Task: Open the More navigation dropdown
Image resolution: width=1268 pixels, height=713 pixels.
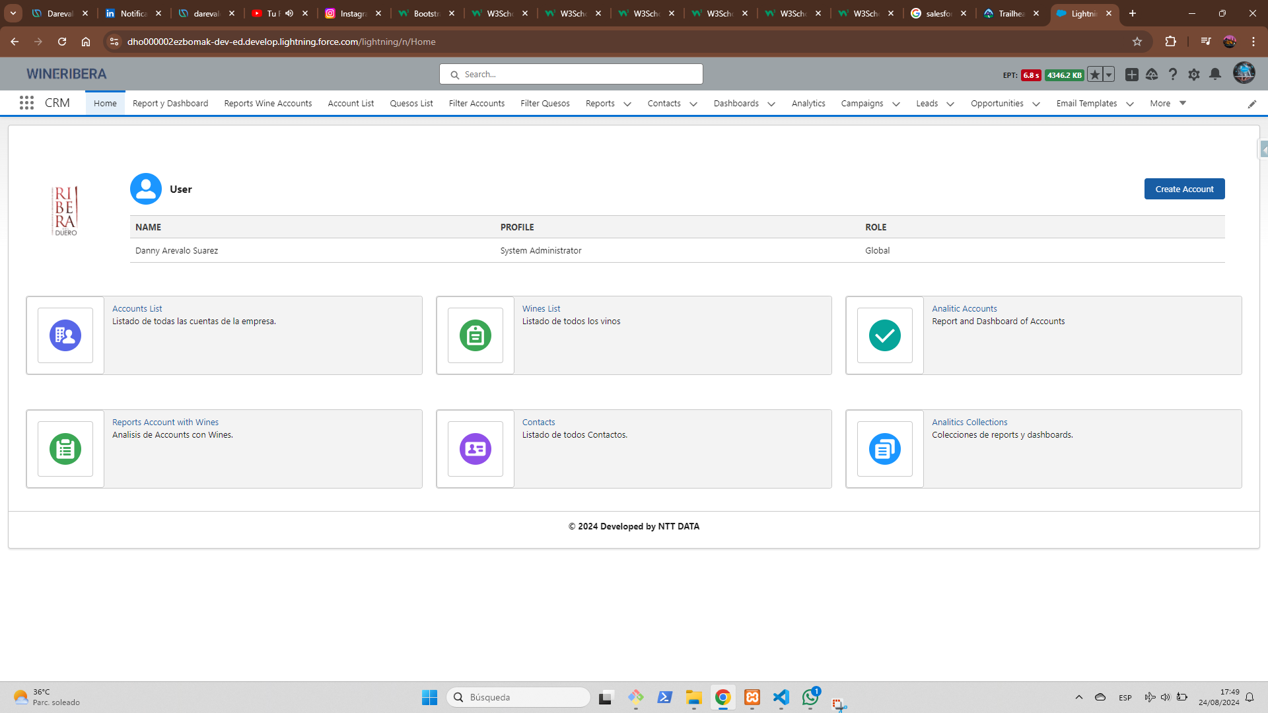Action: click(1168, 103)
